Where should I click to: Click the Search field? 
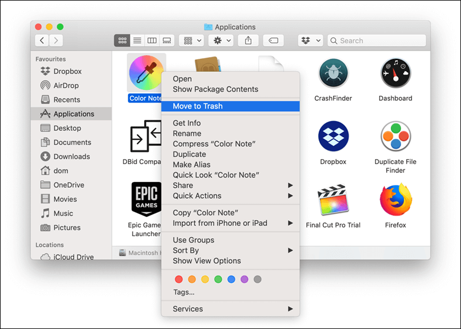click(x=377, y=40)
